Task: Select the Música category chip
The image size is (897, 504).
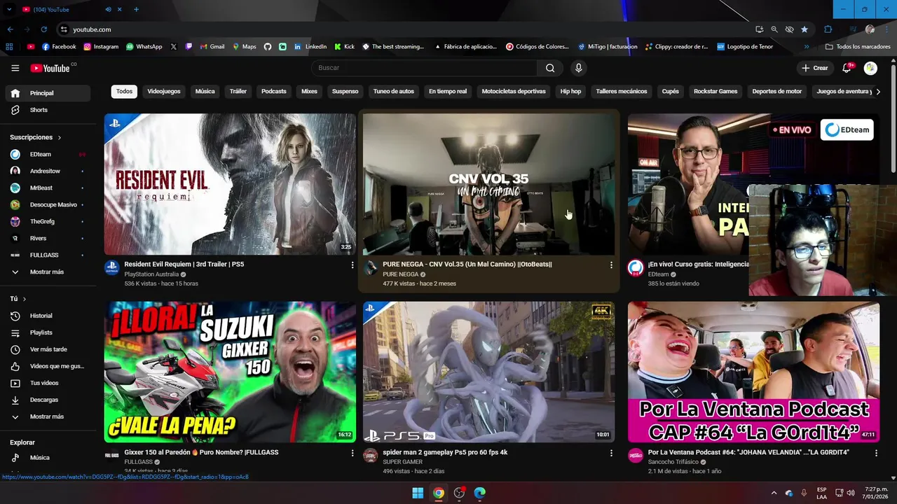Action: [x=205, y=91]
